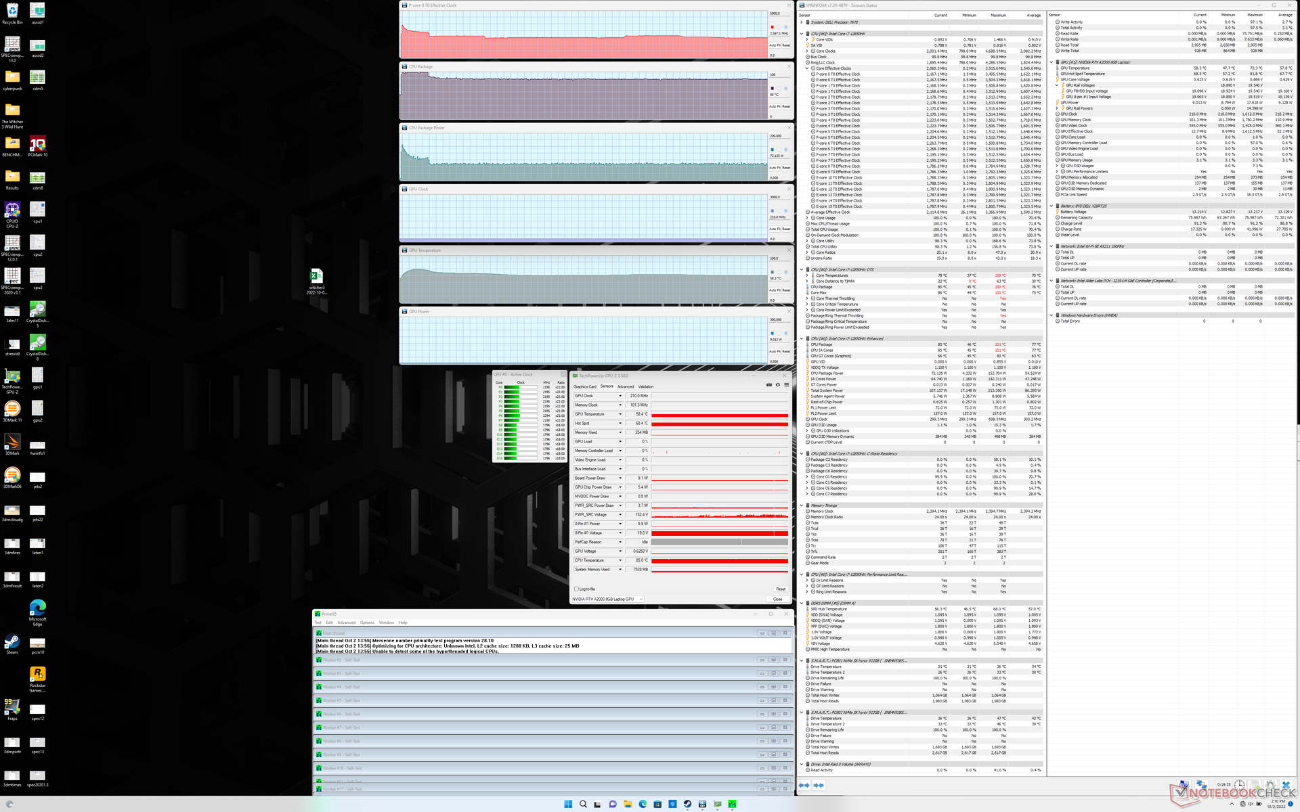Open GPU Temperature sensor dropdown
Screen dimensions: 1300x812
click(x=620, y=414)
